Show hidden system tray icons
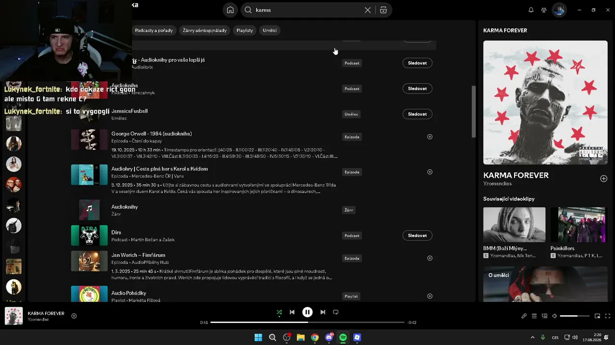615x345 pixels. tap(532, 337)
